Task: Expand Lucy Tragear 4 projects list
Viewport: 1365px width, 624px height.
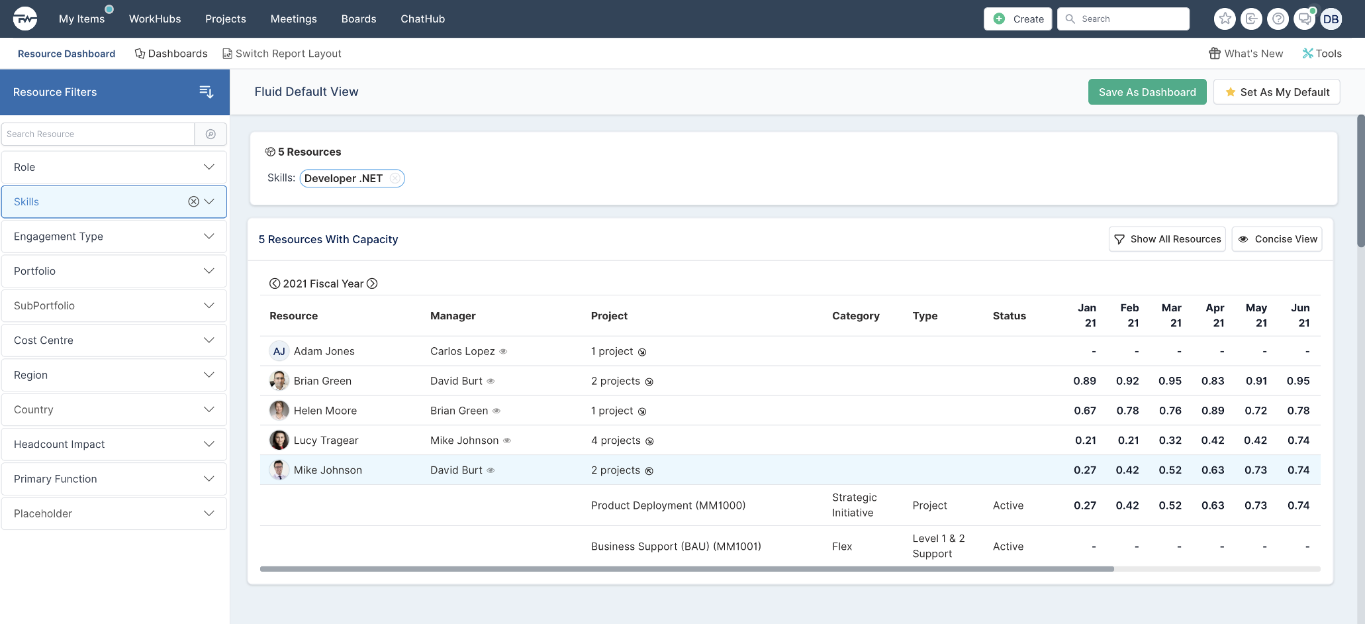Action: pos(649,442)
